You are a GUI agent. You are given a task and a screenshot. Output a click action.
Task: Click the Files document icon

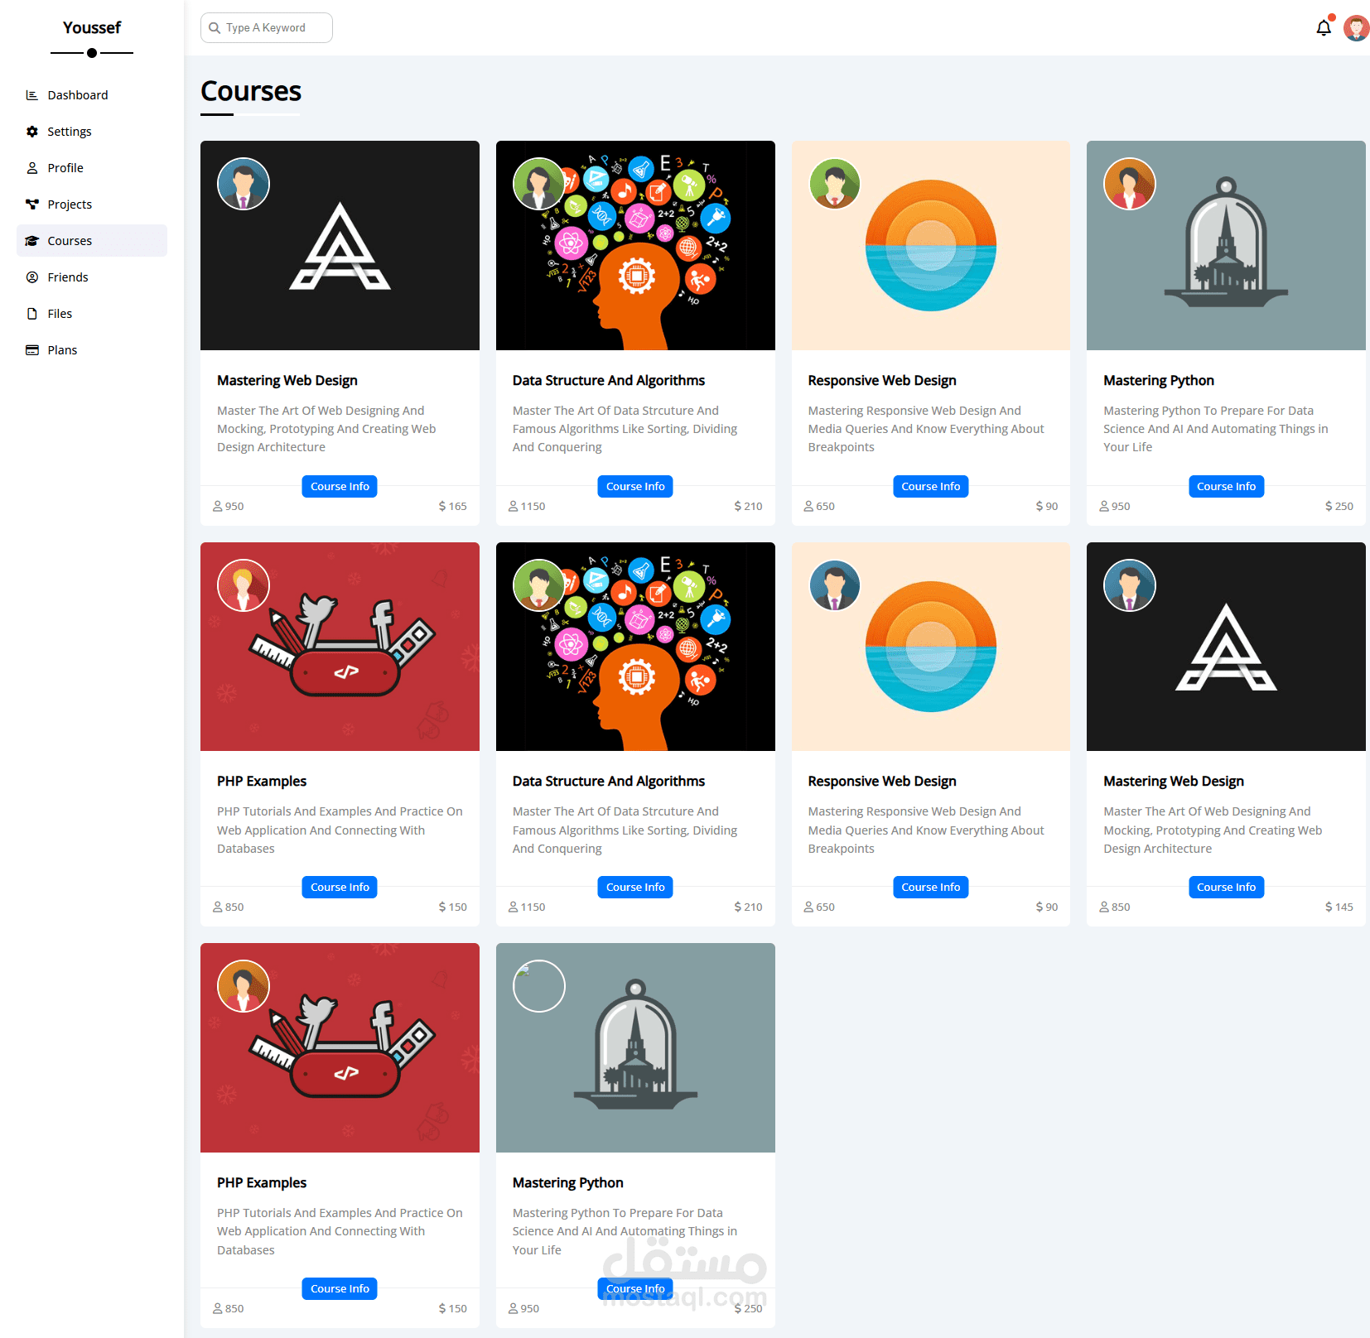click(32, 314)
